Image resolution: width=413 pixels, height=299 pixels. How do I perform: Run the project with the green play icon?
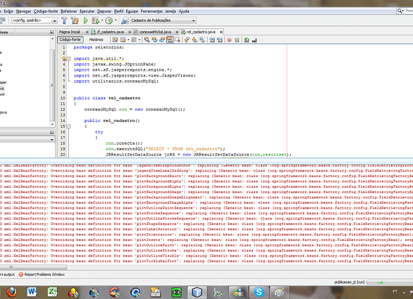[x=86, y=20]
